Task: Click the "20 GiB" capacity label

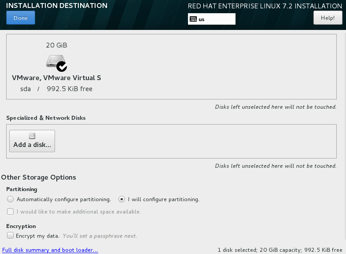Action: point(56,45)
